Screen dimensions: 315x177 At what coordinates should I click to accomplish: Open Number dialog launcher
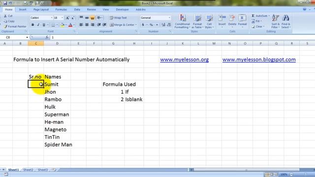click(170, 31)
